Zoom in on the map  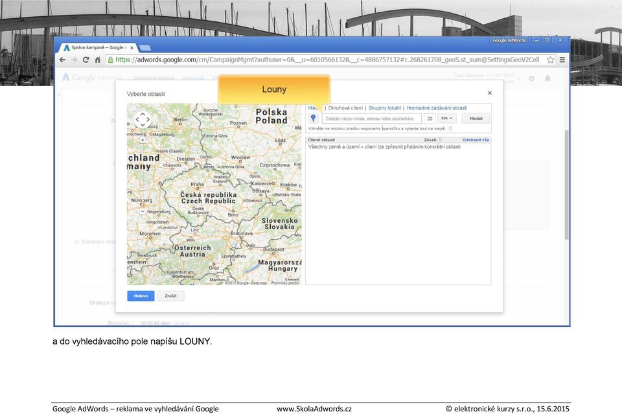pyautogui.click(x=143, y=140)
